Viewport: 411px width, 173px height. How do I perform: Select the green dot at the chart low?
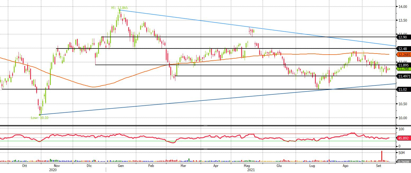click(40, 115)
